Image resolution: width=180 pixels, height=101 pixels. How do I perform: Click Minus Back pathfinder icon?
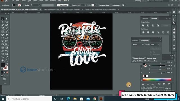pyautogui.click(x=168, y=33)
